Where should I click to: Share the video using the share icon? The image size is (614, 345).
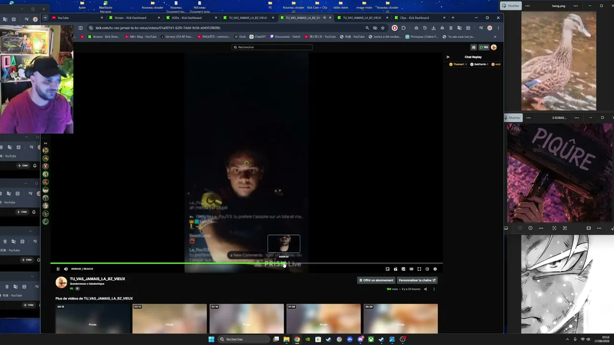tap(425, 289)
